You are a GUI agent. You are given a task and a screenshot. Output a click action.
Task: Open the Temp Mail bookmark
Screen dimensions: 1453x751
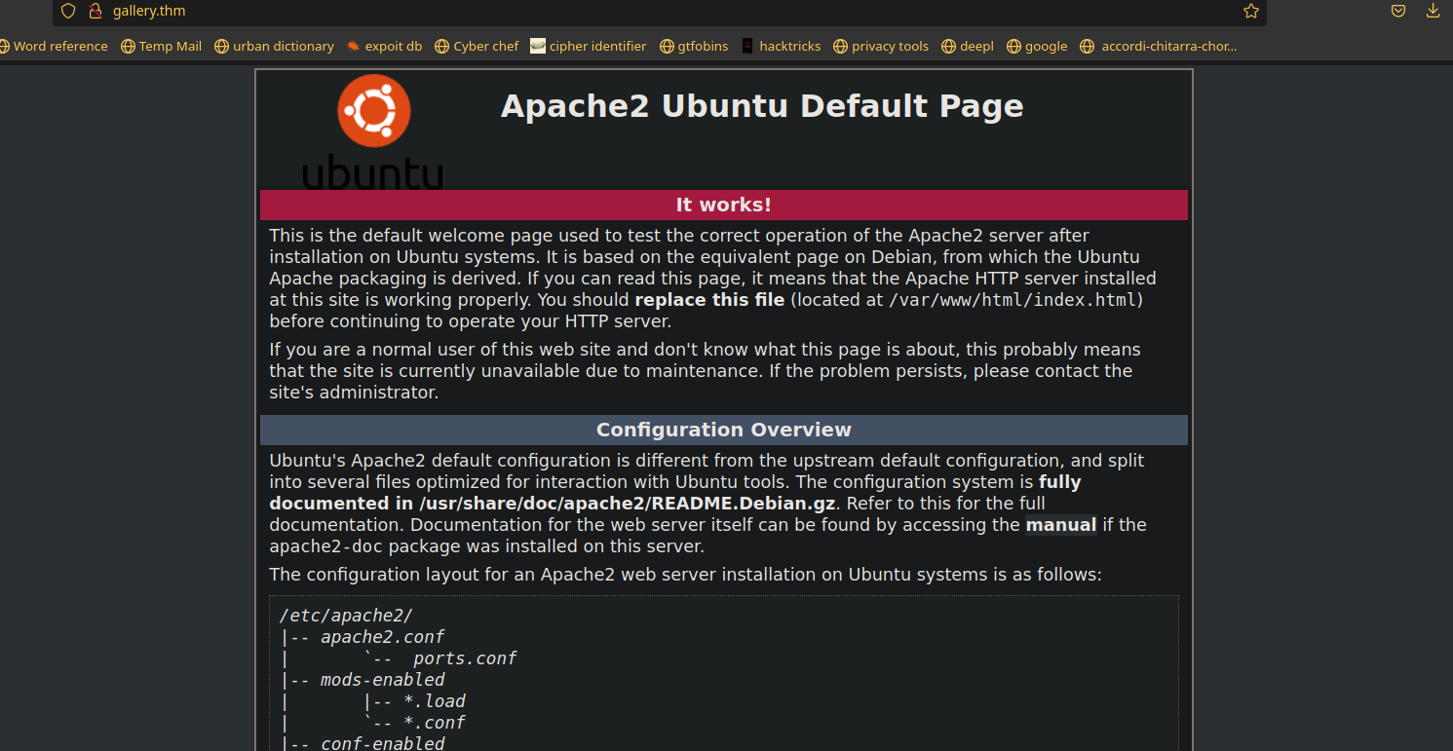[x=161, y=46]
